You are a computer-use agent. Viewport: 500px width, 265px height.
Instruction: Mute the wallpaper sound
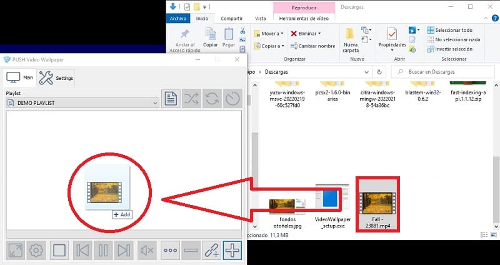point(147,251)
